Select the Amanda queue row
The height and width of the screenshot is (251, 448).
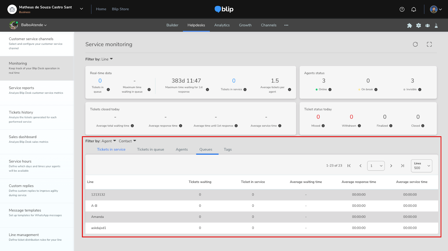click(97, 217)
